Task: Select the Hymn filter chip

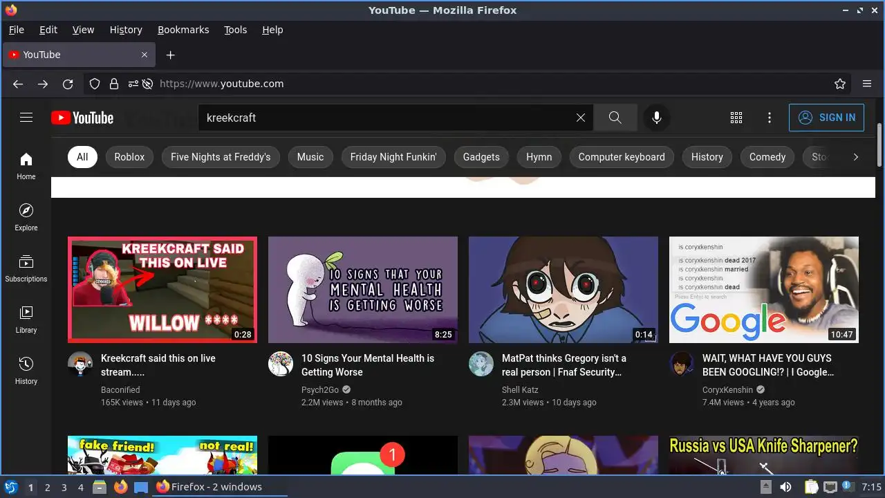Action: 539,157
